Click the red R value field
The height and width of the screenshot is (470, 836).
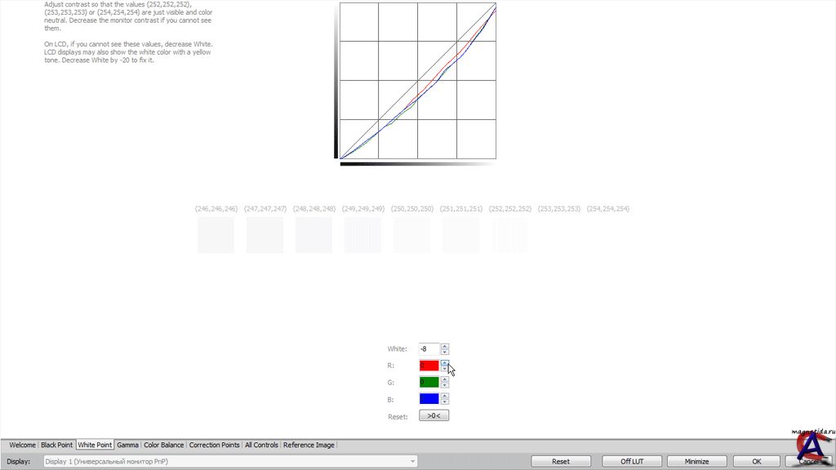[429, 366]
